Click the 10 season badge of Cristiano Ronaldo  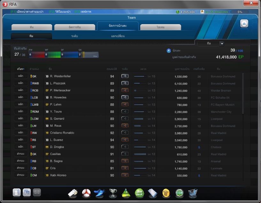[x=47, y=133]
